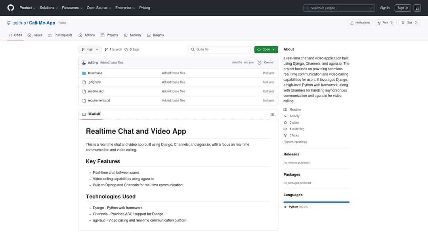Open the requirements.txt file name
The width and height of the screenshot is (428, 241).
point(99,100)
